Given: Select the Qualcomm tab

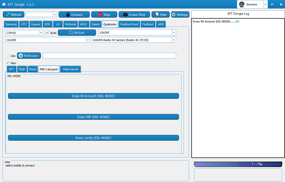Looking at the screenshot, I should [x=110, y=24].
